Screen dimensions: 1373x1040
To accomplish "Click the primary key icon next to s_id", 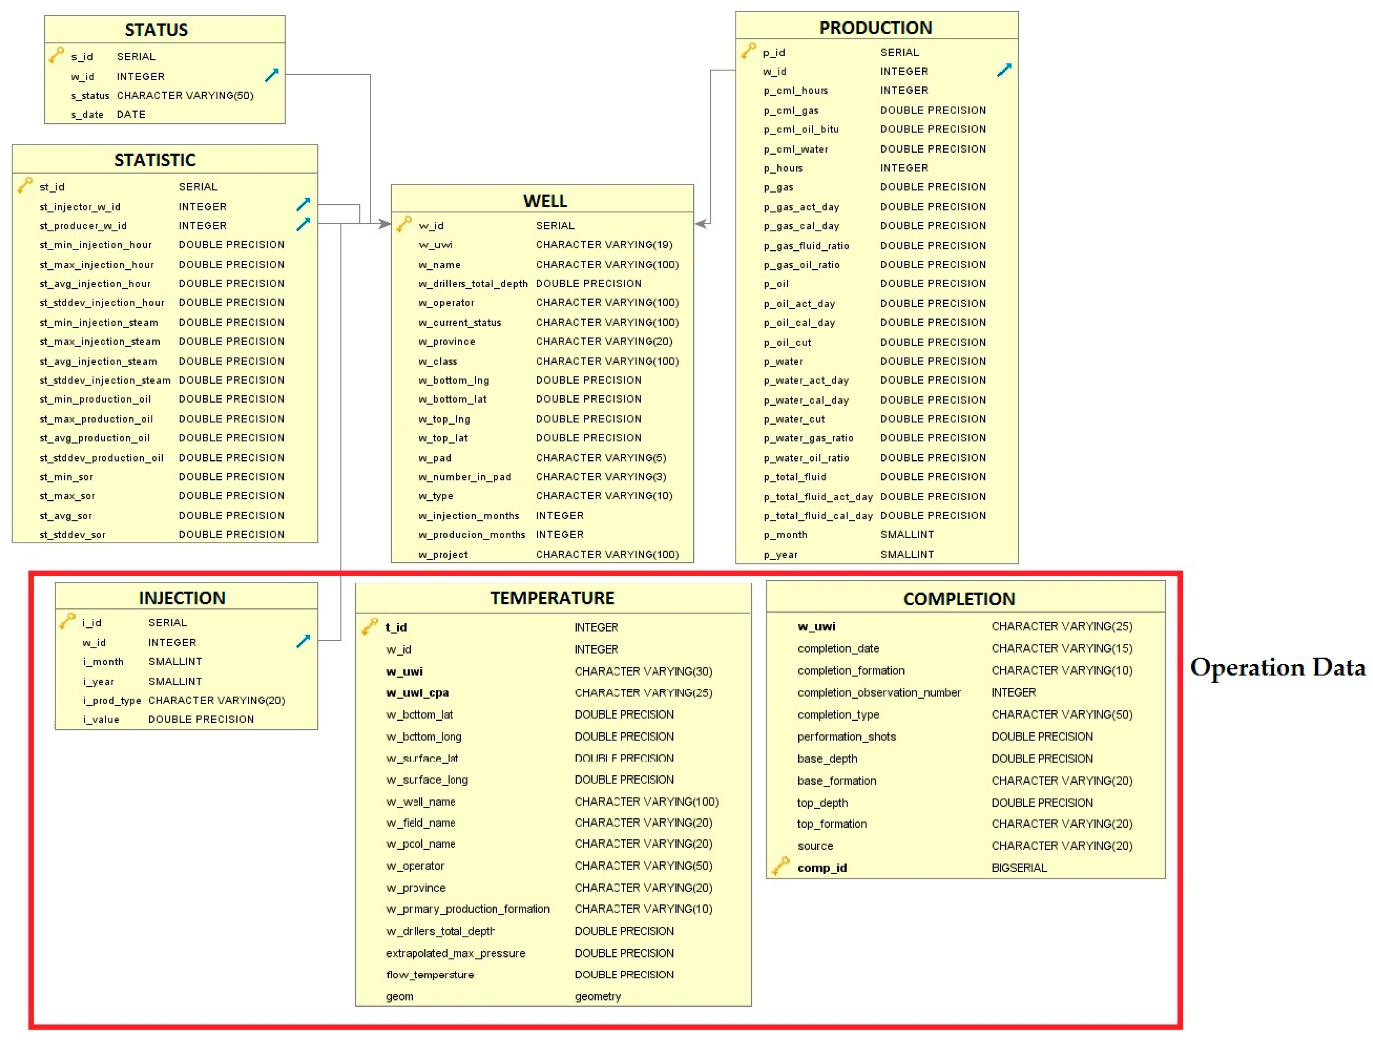I will (56, 55).
